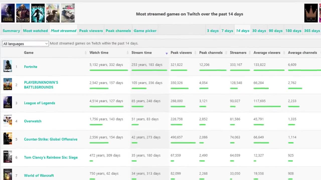The image size is (321, 180).
Task: Choose the 14 days time range
Action: (243, 30)
